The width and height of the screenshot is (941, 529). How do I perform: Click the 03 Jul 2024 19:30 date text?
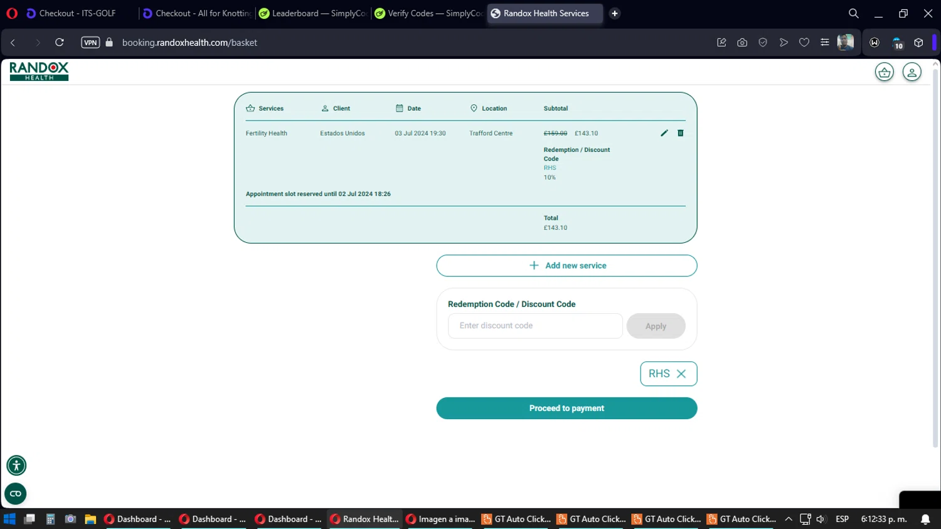tap(420, 134)
